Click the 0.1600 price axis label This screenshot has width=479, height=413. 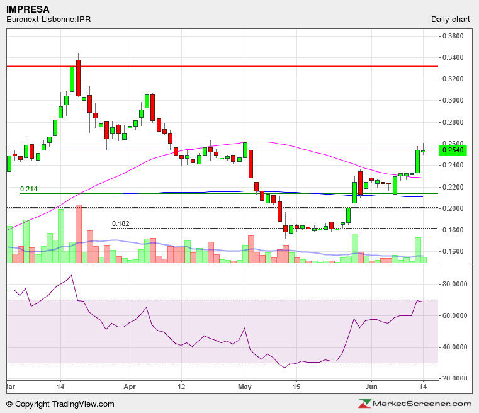click(453, 251)
